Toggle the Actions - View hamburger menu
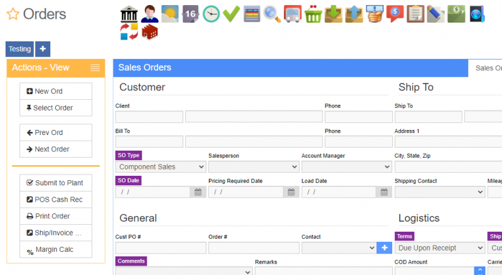 tap(95, 68)
